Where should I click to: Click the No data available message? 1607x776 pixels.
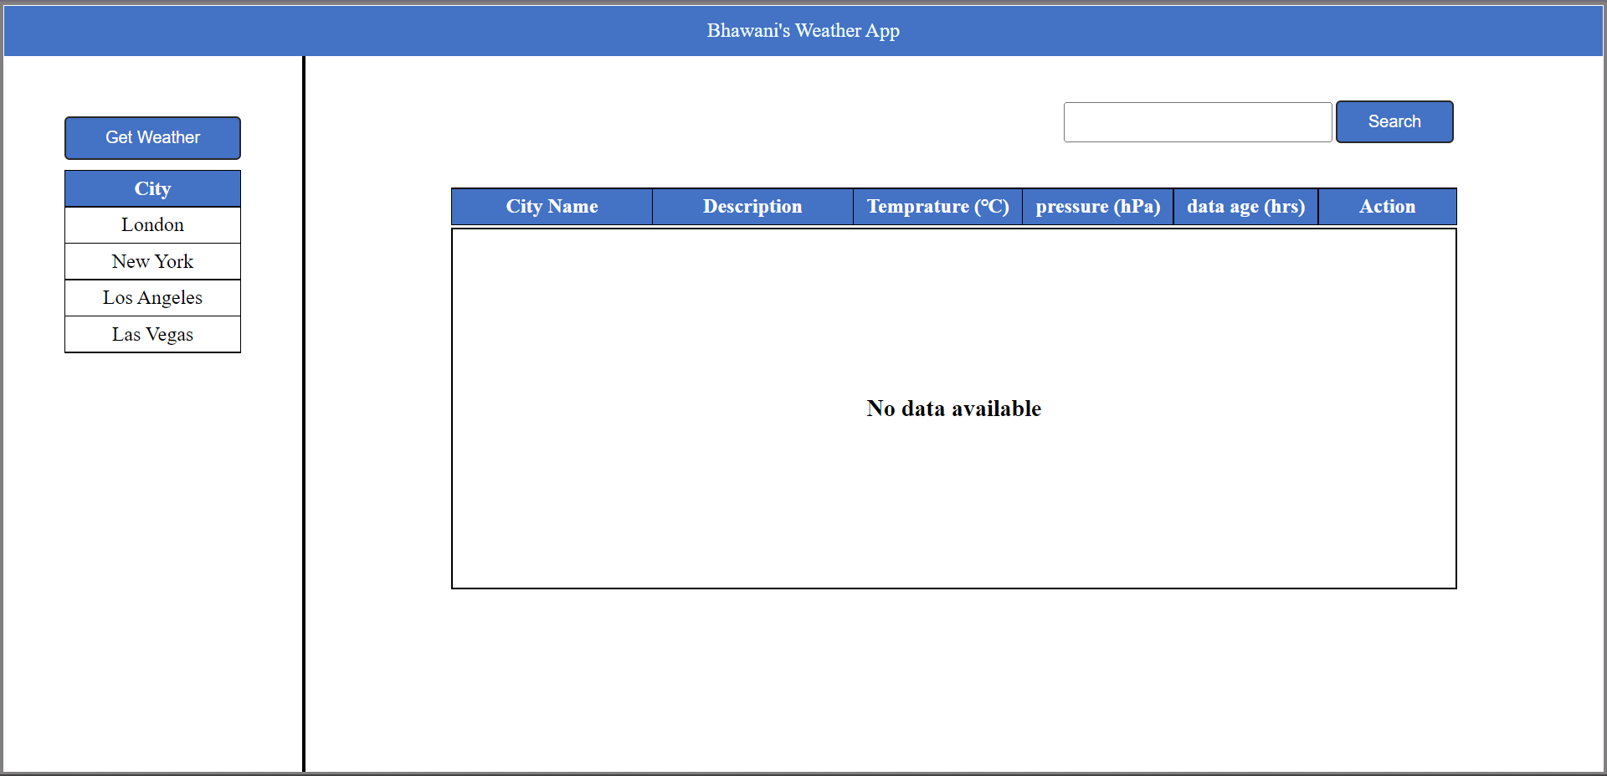pos(954,409)
